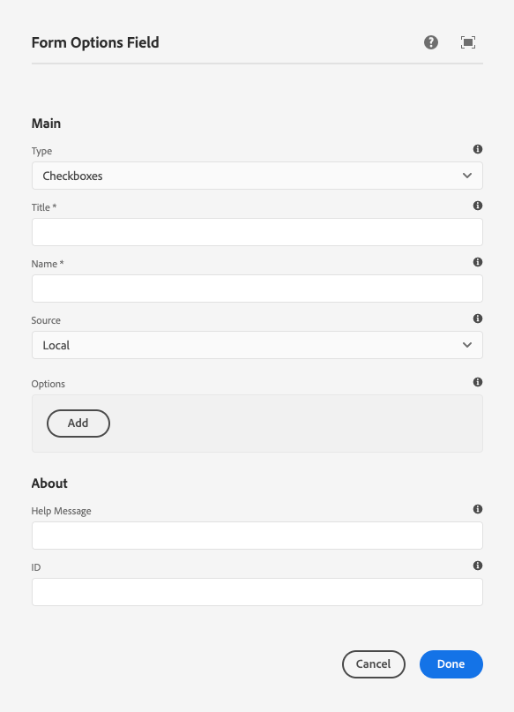The image size is (514, 712).
Task: Open the Source dropdown showing Local
Action: [x=257, y=345]
